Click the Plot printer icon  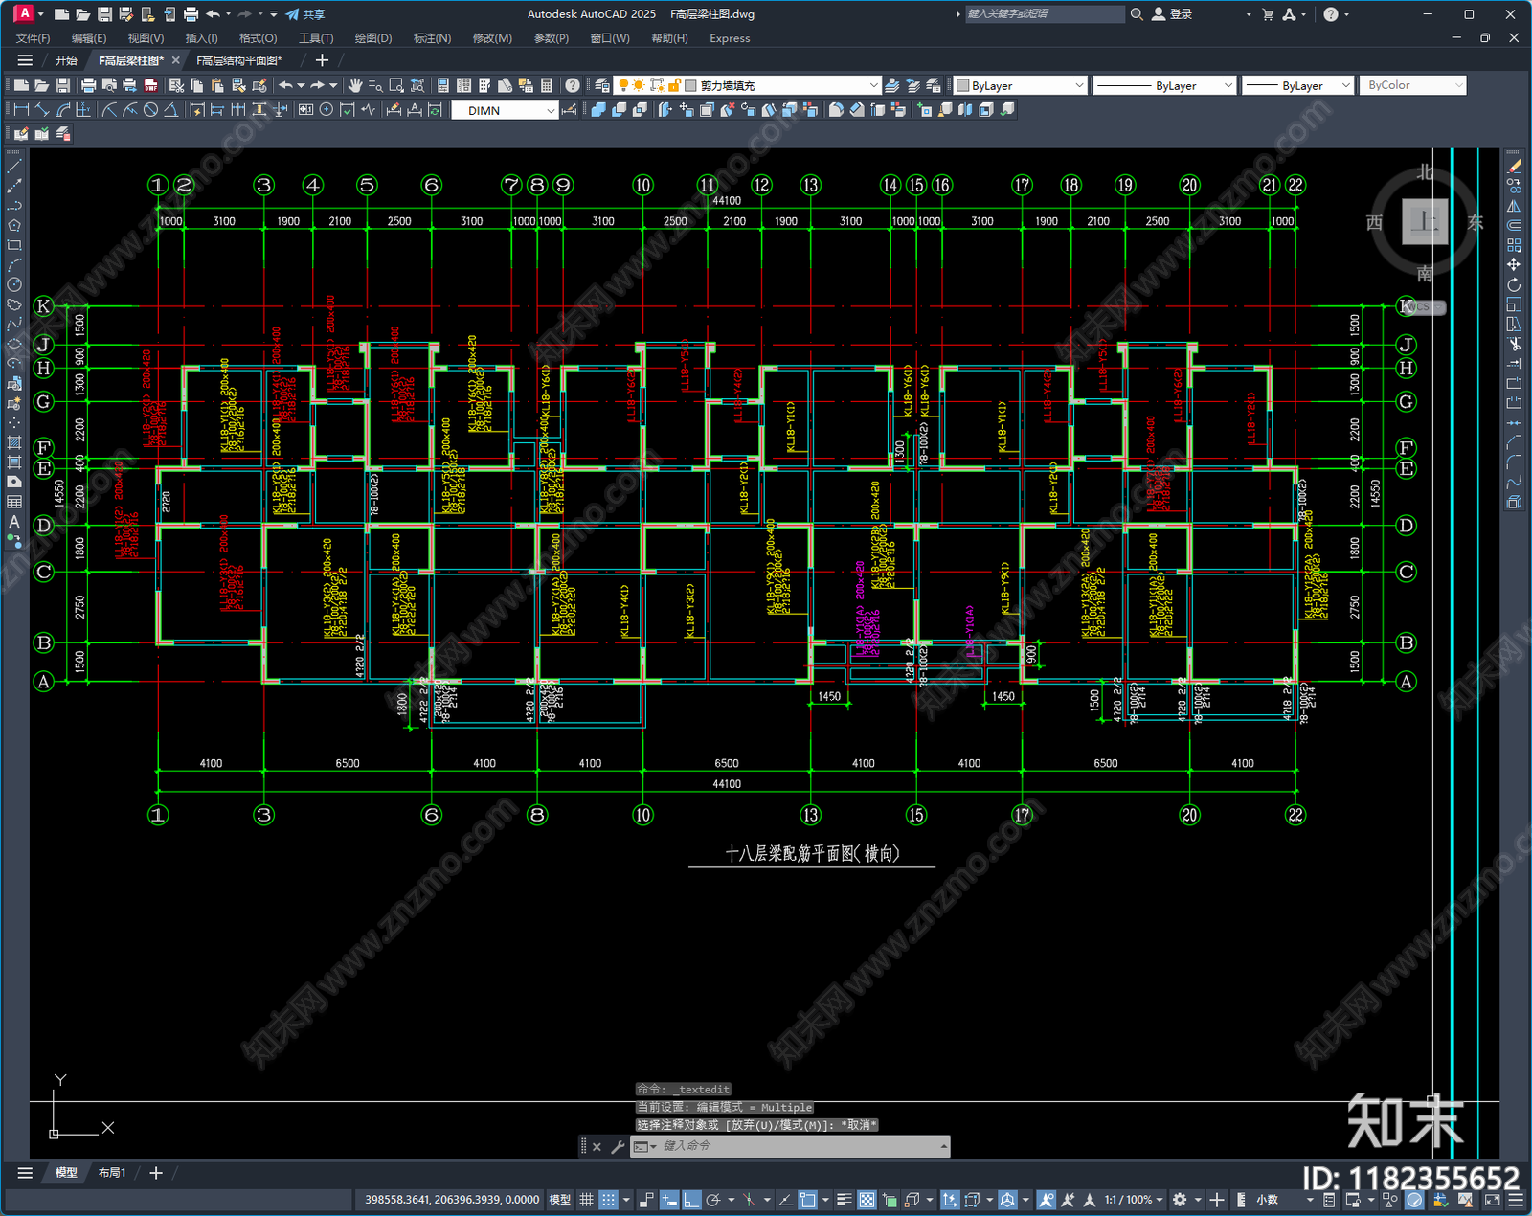tap(88, 85)
